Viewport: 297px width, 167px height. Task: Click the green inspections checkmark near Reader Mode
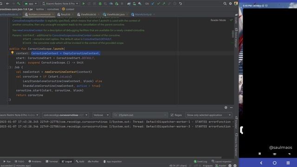pyautogui.click(x=231, y=20)
